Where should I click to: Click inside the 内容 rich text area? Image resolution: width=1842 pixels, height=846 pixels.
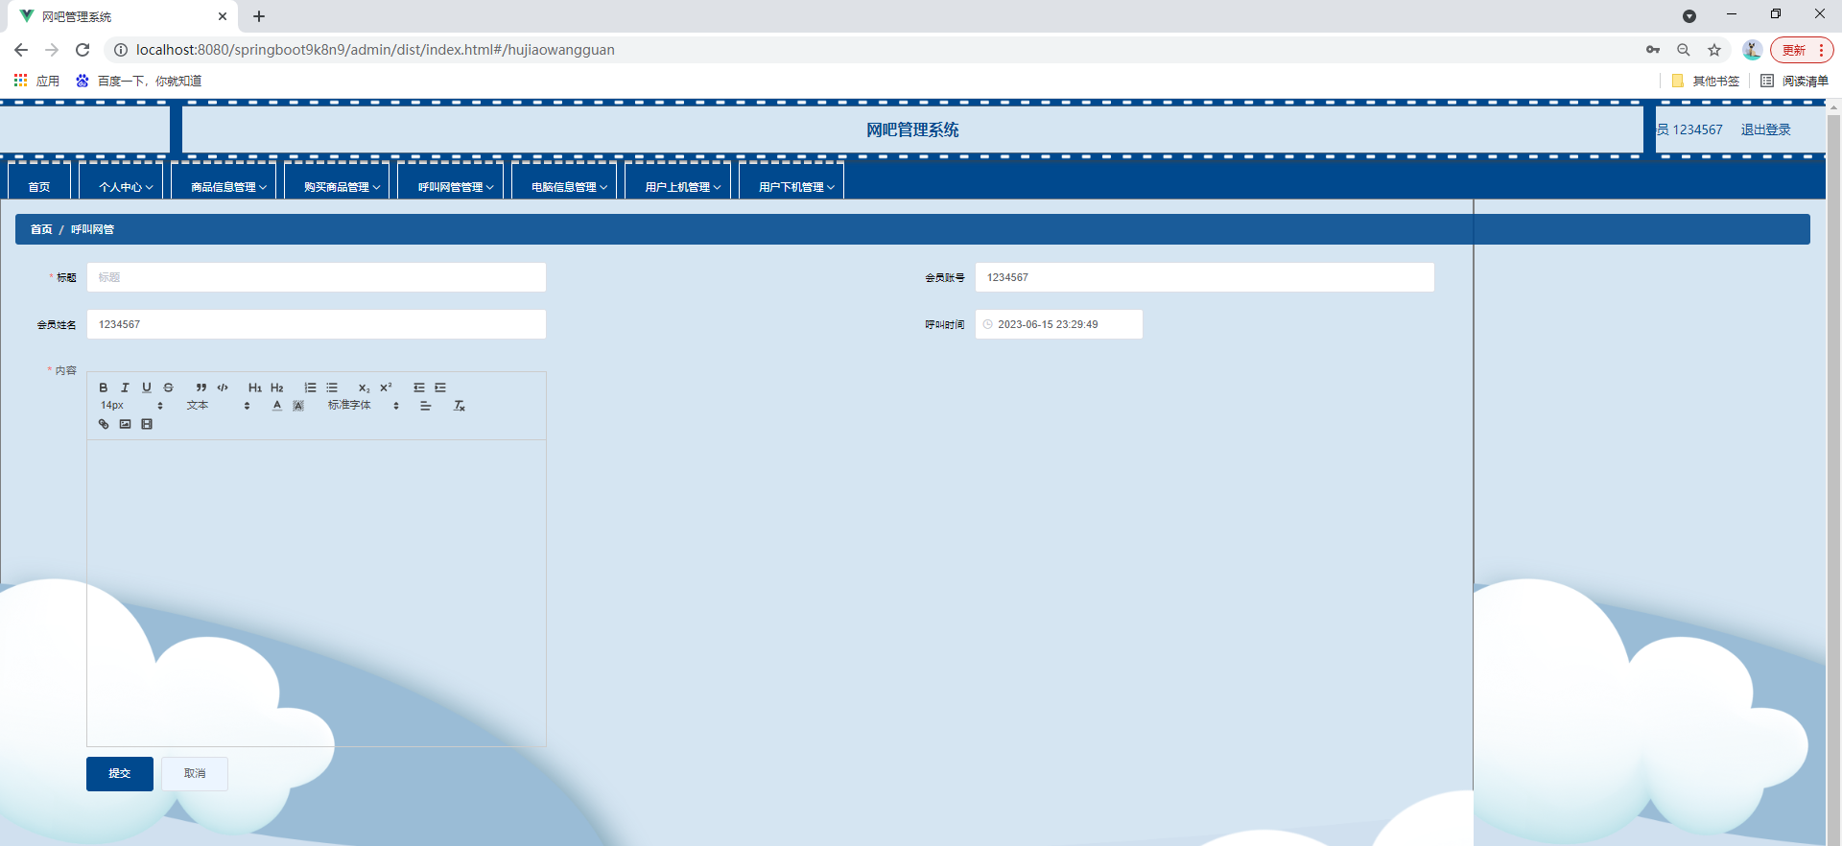(317, 593)
